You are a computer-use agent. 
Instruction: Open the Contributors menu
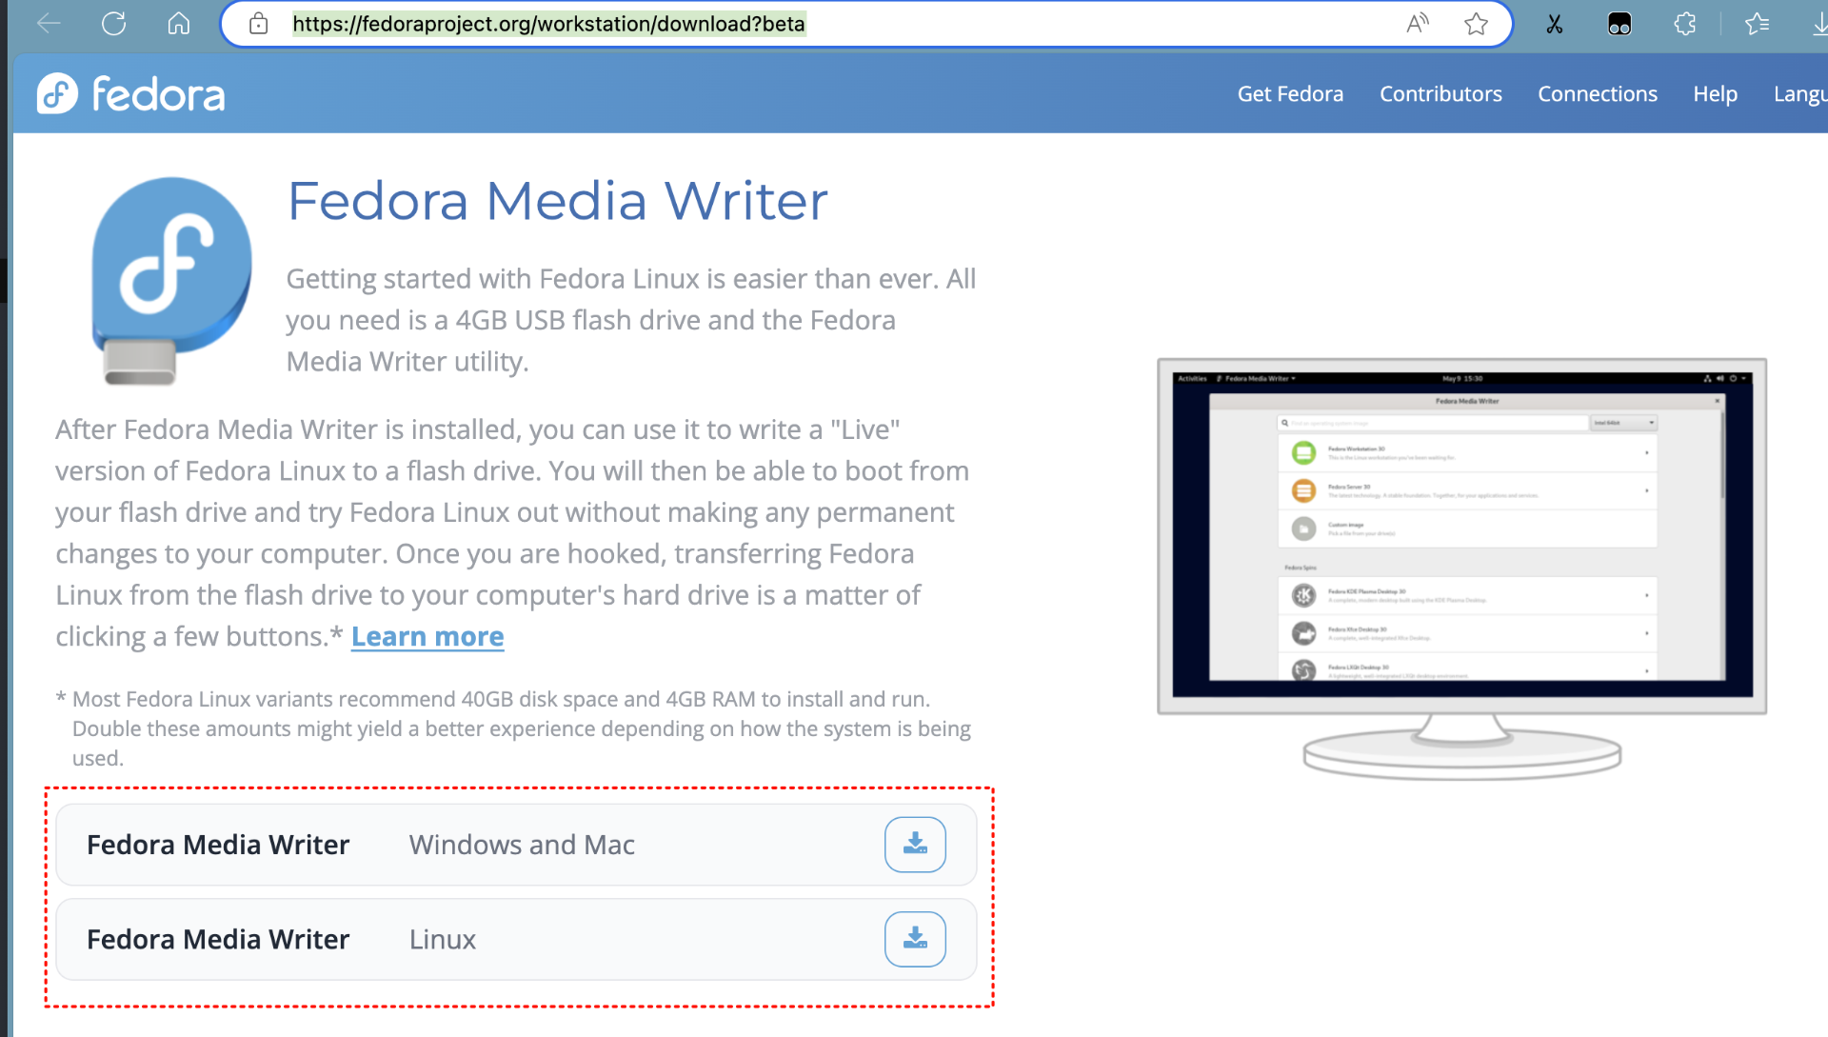point(1441,94)
